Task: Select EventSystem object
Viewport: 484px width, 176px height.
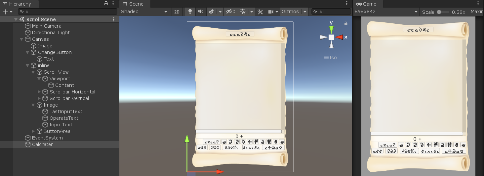Action: (x=47, y=138)
